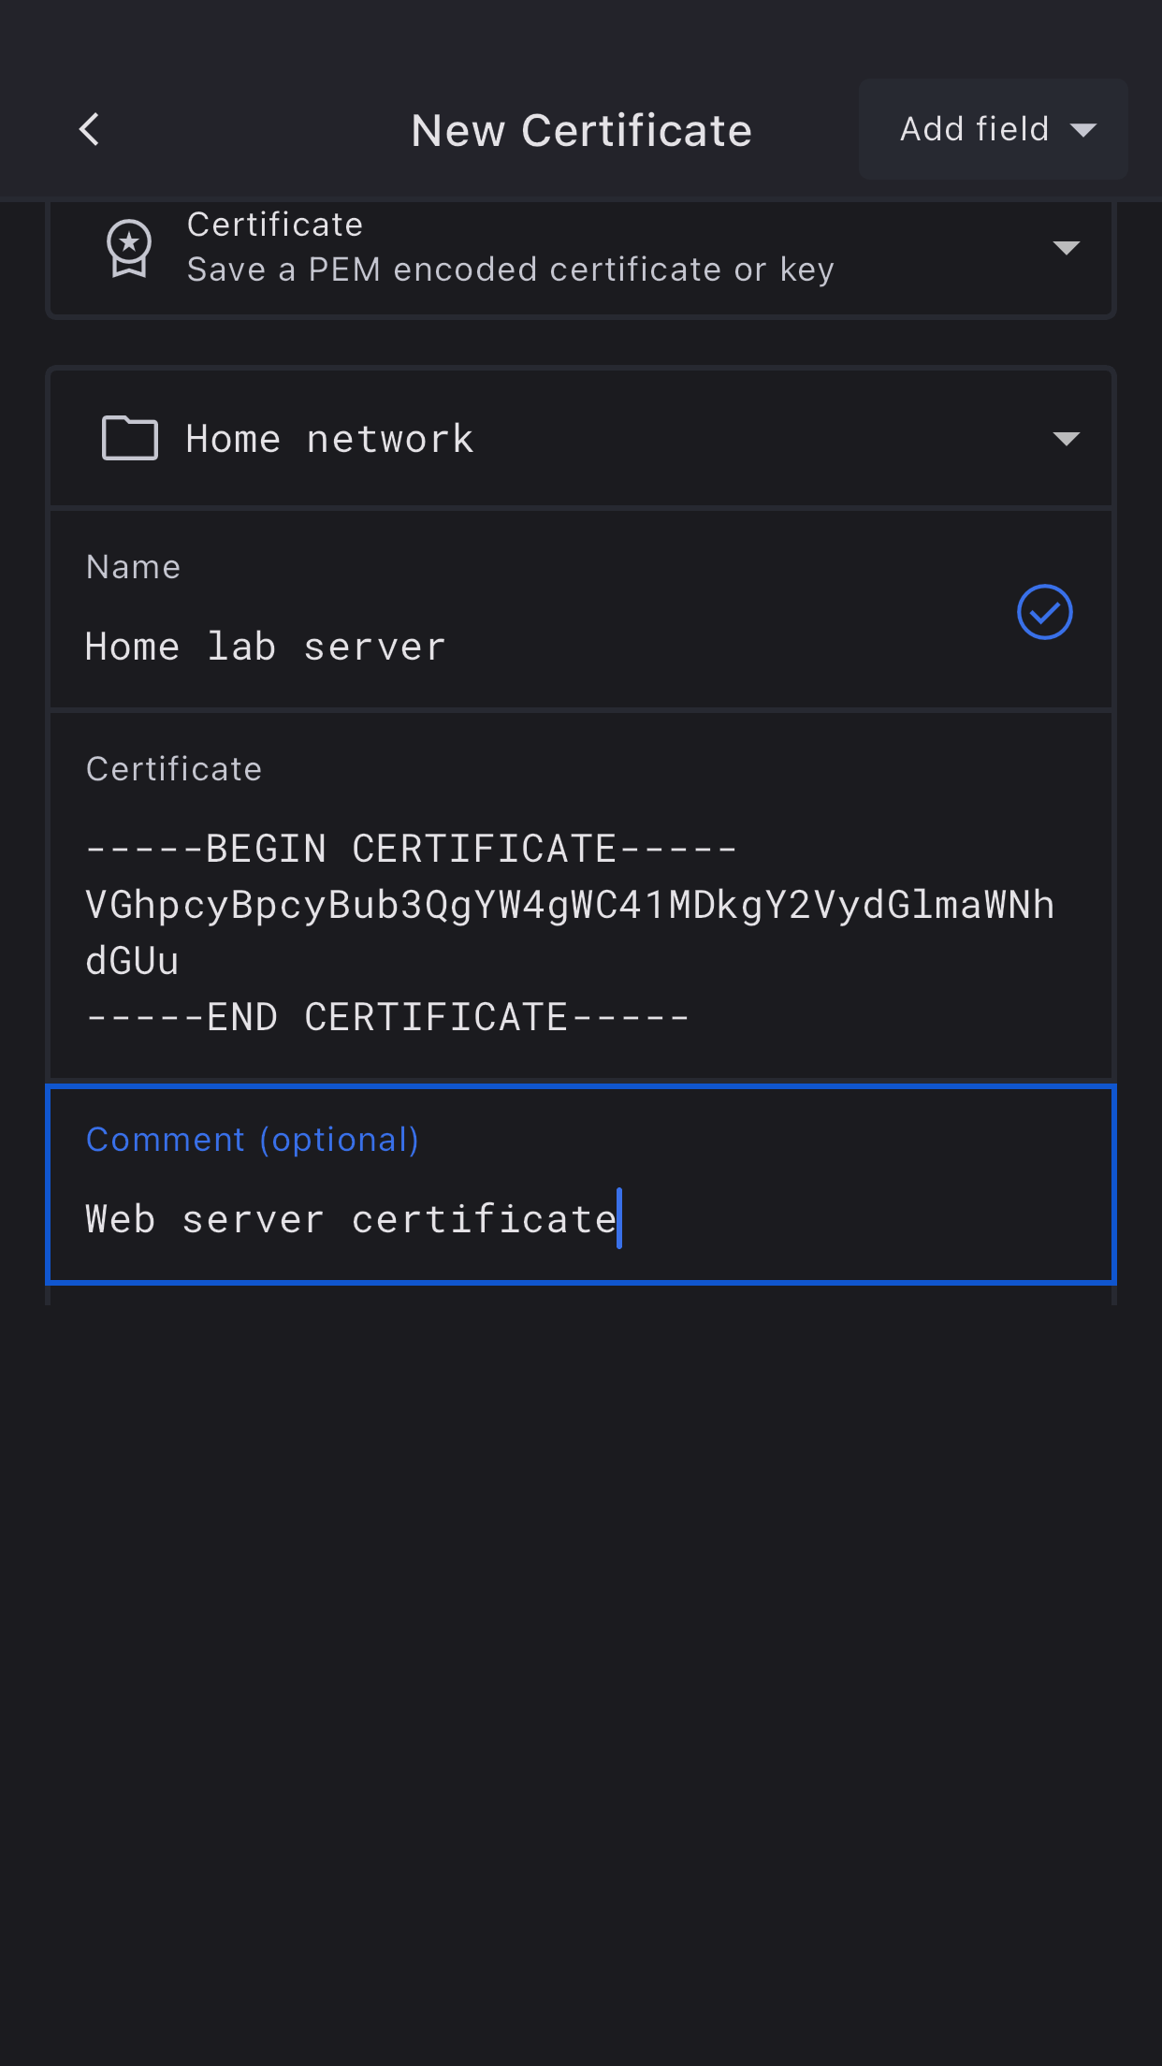Image resolution: width=1162 pixels, height=2066 pixels.
Task: Click the BEGIN CERTIFICATE line
Action: coord(412,849)
